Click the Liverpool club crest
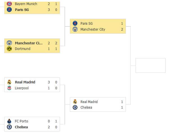 tap(9, 88)
